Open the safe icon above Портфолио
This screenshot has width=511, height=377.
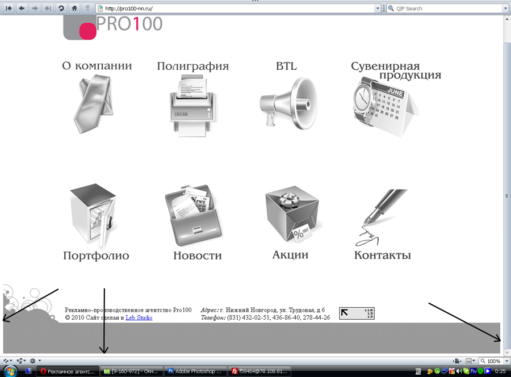click(94, 216)
